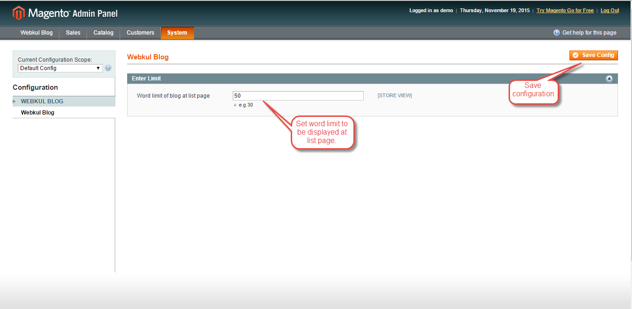
Task: Click the Enter Limit section header
Action: [373, 79]
